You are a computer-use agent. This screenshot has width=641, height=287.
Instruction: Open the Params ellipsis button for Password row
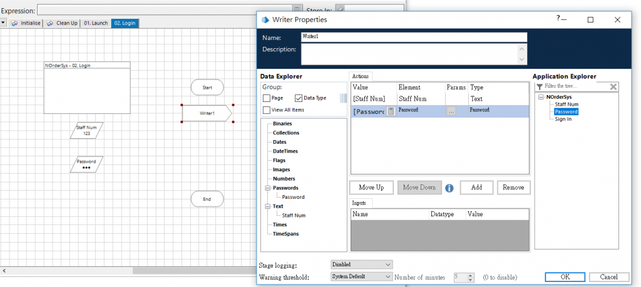[x=451, y=111]
